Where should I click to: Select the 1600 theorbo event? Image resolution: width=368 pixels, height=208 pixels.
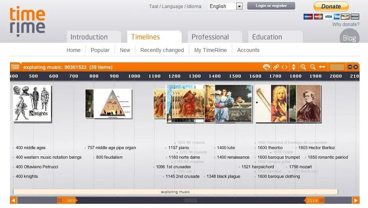(270, 148)
